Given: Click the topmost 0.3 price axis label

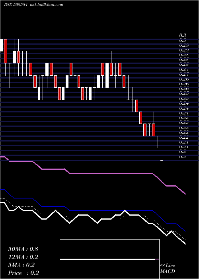Looking at the screenshot, I should pos(182,35).
